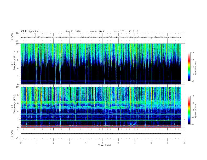Click the start UT time label
The image size is (207, 160).
[126, 31]
